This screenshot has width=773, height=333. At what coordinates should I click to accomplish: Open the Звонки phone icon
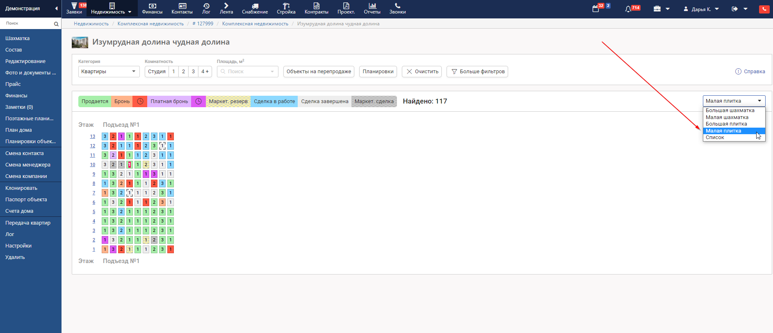coord(397,6)
